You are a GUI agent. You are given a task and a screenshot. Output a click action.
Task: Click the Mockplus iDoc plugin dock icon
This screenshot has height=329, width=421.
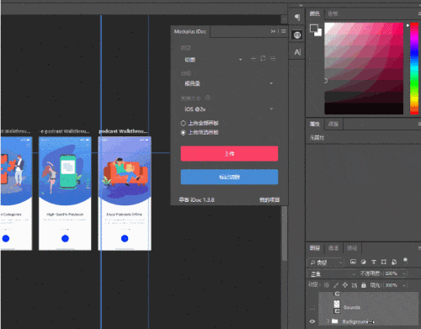297,35
